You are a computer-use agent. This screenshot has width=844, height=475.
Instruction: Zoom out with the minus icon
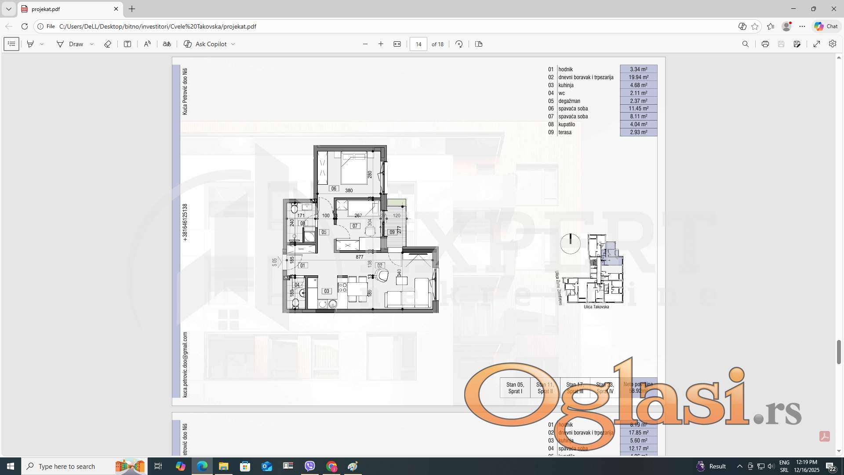[365, 44]
